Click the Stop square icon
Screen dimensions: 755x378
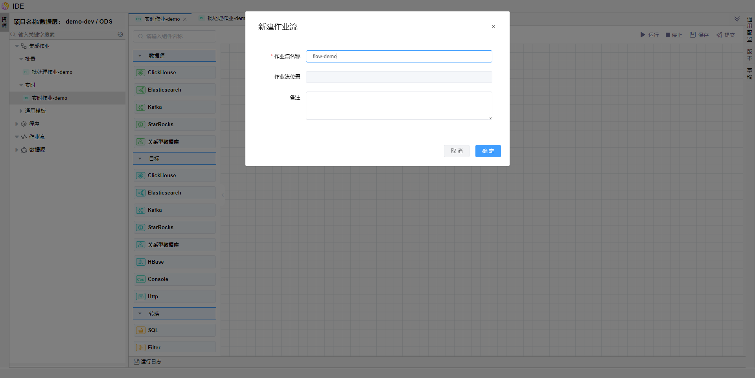668,35
